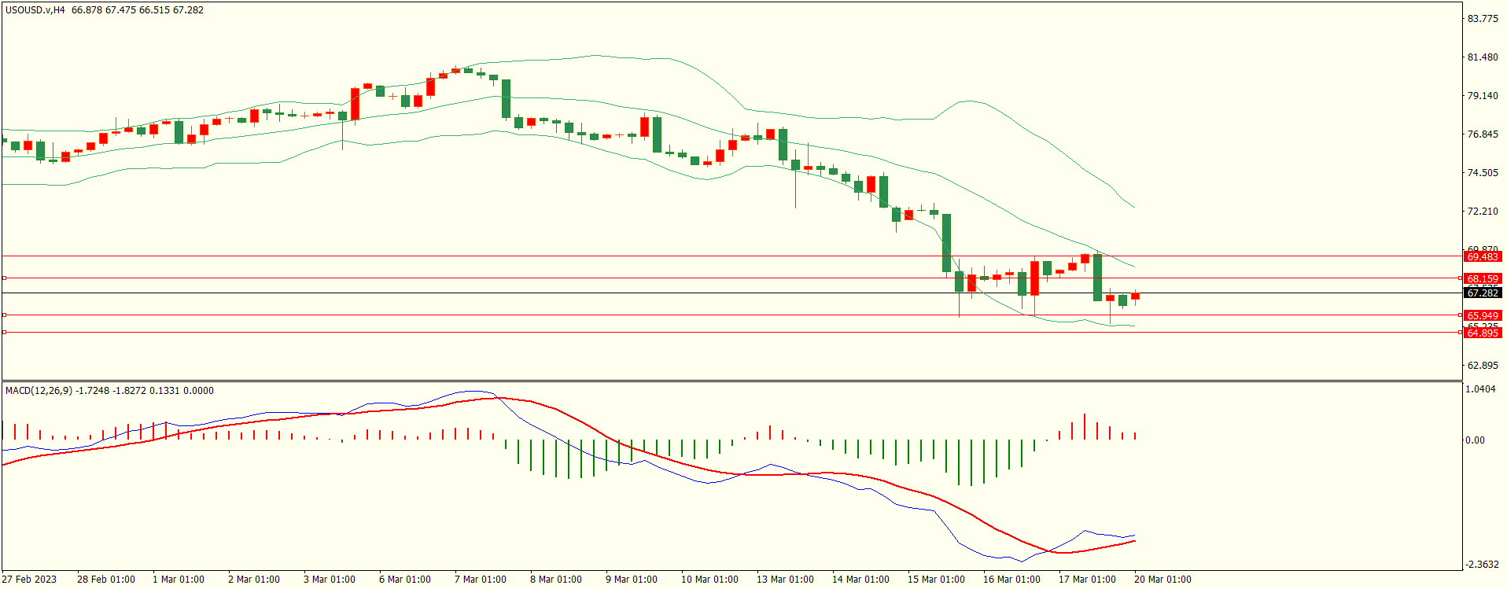1507x589 pixels.
Task: Click the 62.895 price scale value
Action: tap(1483, 365)
